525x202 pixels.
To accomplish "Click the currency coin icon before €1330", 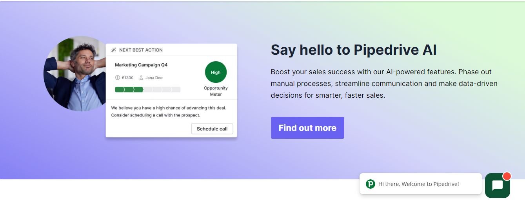I will 117,78.
